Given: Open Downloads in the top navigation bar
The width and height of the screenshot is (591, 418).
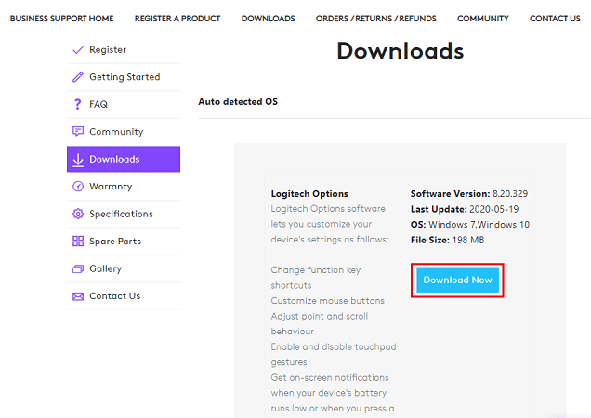Looking at the screenshot, I should point(268,19).
